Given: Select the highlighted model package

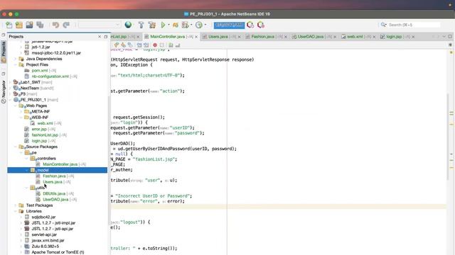Looking at the screenshot, I should pos(57,170).
